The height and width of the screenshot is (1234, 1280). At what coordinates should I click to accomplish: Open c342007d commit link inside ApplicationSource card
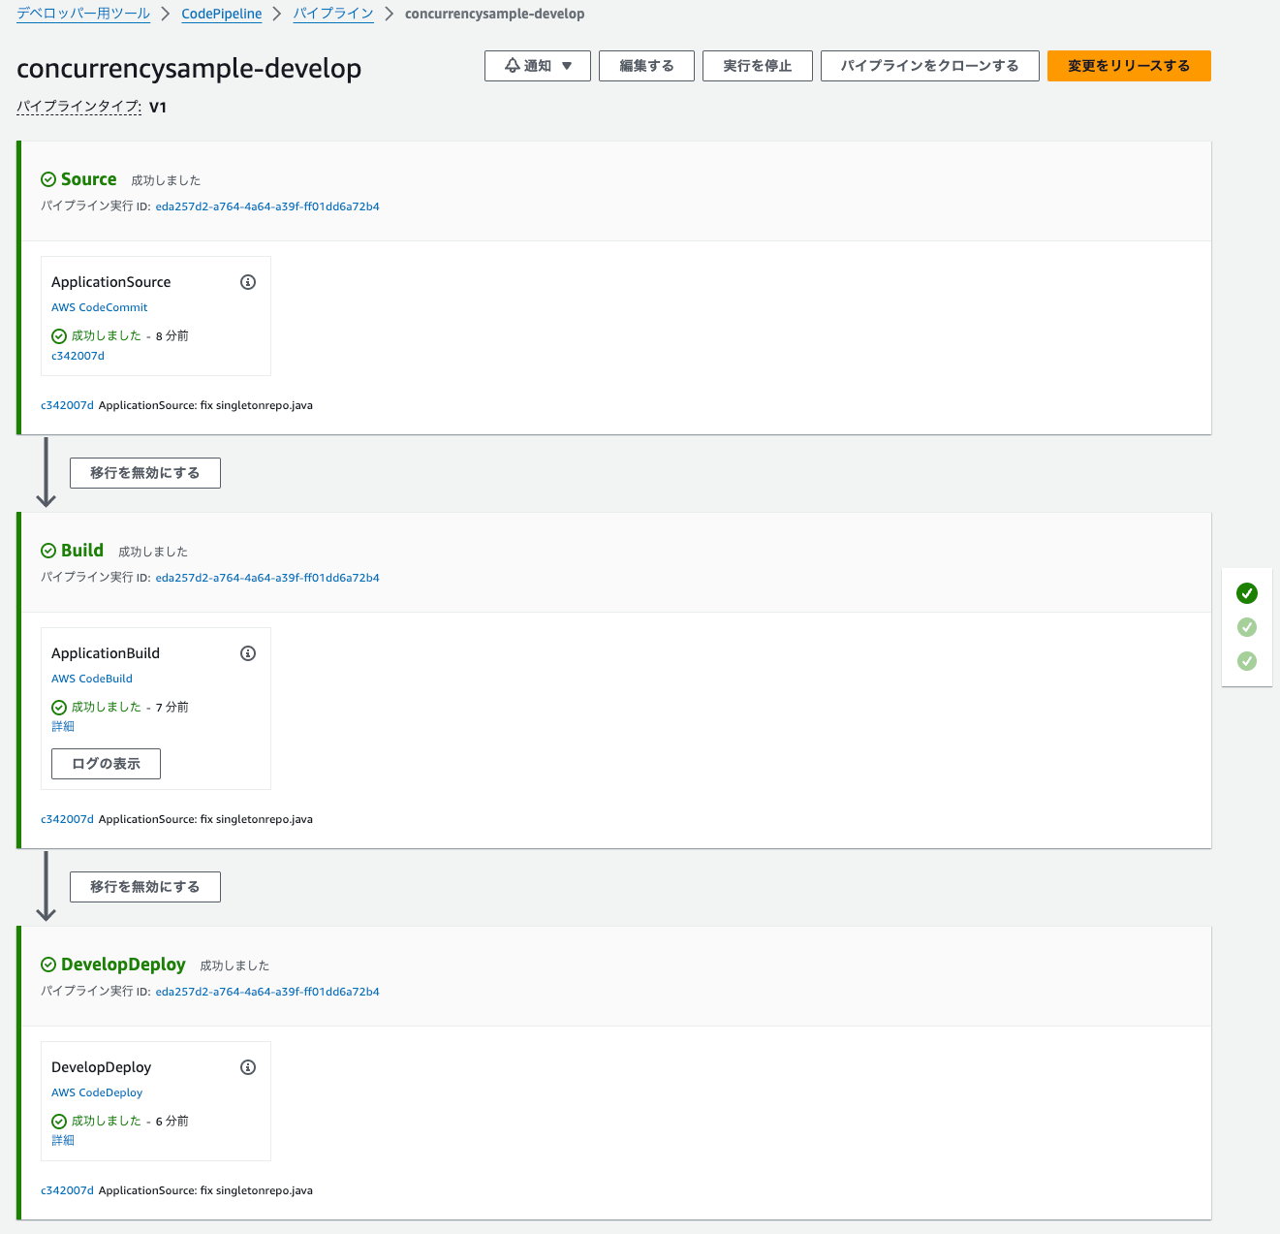coord(78,356)
